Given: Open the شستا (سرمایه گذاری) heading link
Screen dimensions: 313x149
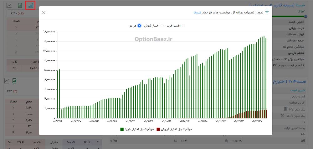Looking at the screenshot, I should tap(277, 5).
